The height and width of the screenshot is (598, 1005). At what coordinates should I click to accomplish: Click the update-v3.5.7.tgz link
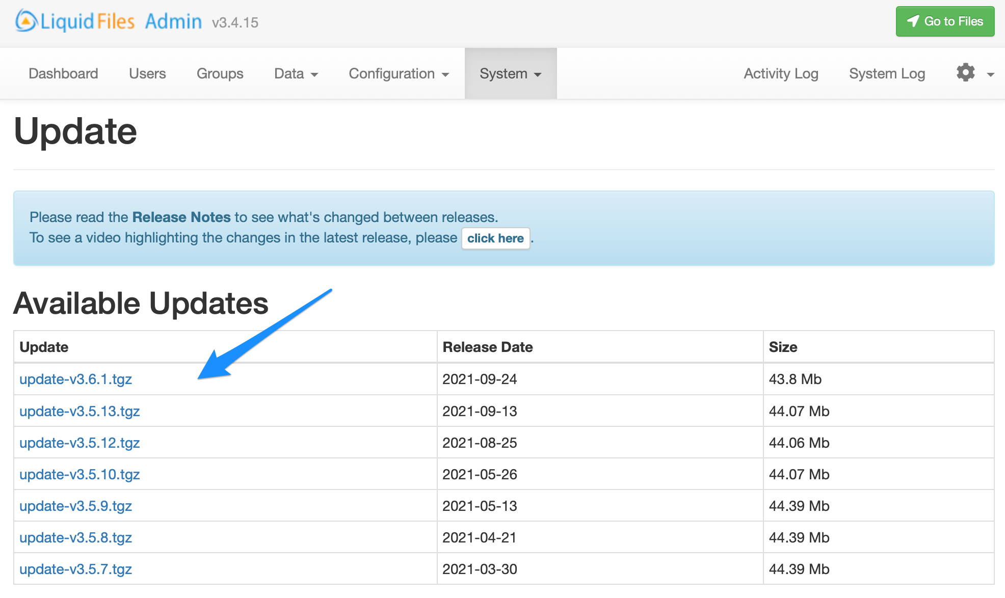click(75, 569)
